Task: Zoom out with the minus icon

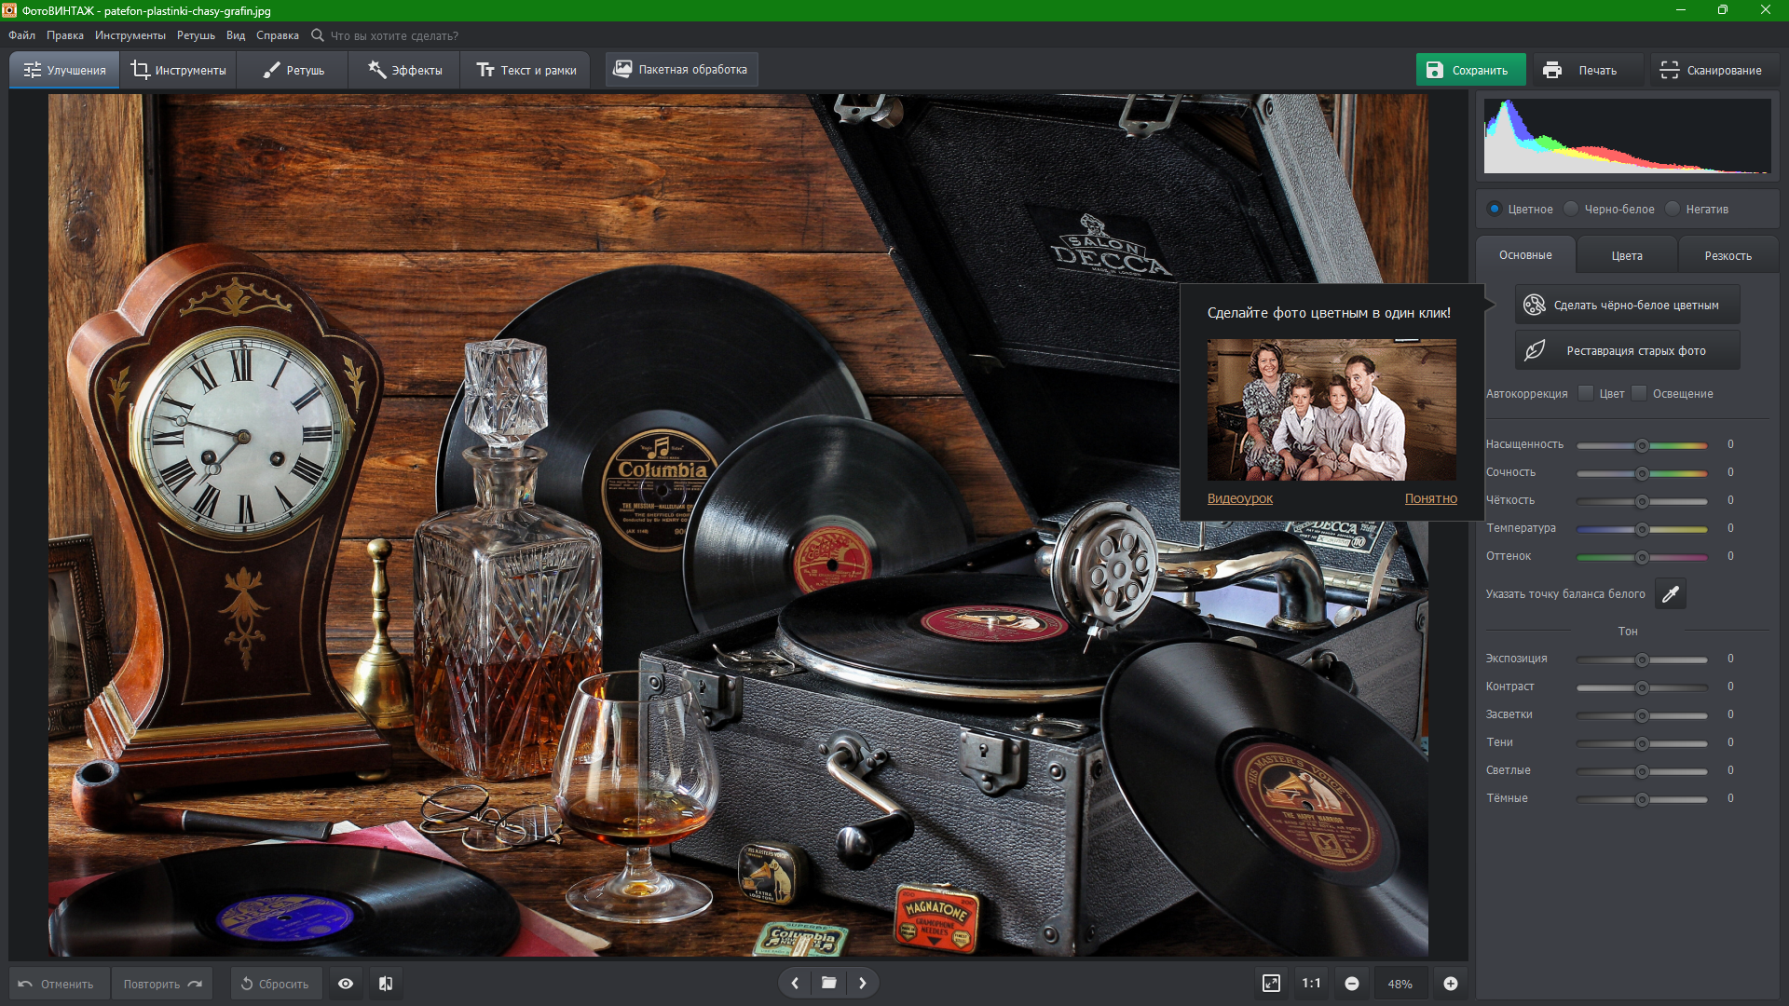Action: pos(1352,984)
